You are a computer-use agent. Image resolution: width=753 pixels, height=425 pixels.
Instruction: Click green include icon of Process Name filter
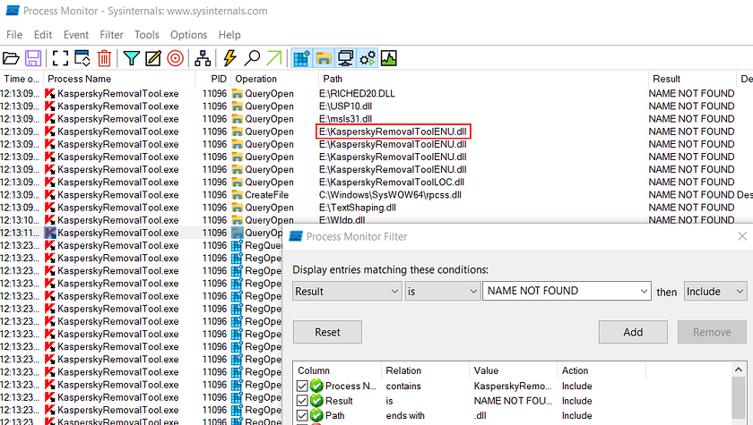316,386
